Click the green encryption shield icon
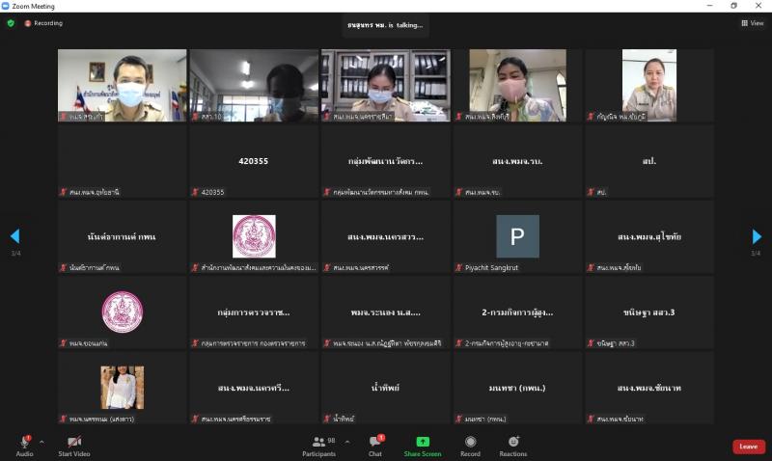Viewport: 772px width, 461px height. [11, 23]
